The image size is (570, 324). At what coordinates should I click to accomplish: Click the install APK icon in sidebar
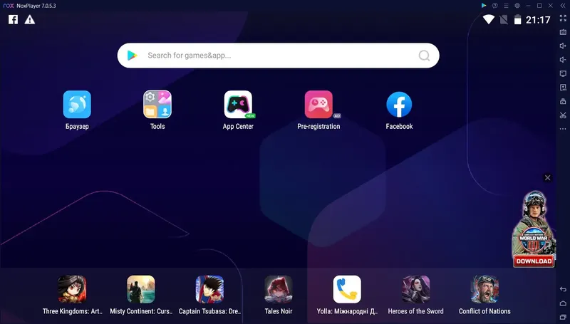pos(563,88)
